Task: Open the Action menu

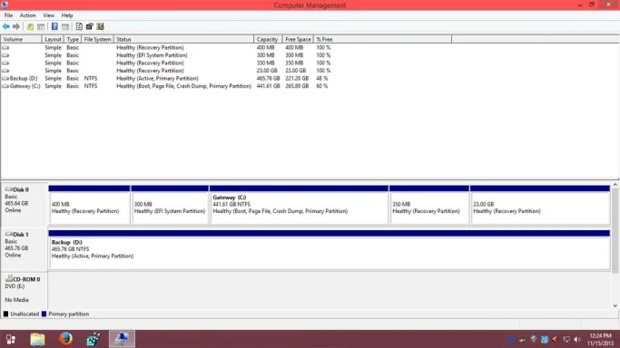Action: tap(27, 15)
